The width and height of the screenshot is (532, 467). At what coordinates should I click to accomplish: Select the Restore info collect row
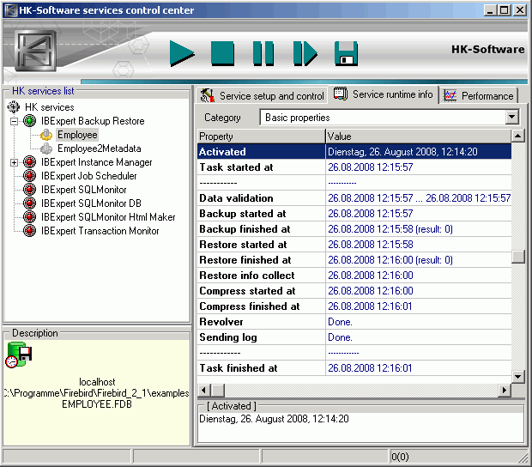354,276
